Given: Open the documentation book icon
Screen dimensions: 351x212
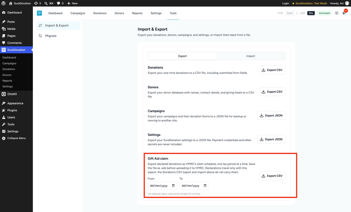Looking at the screenshot, I should click(337, 13).
